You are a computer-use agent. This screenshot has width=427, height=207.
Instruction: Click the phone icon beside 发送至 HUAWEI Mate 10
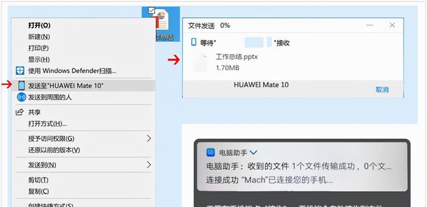[x=21, y=85]
